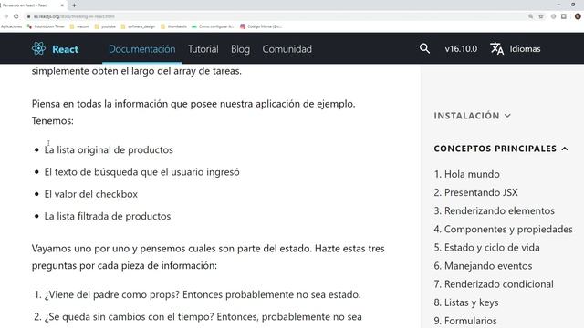Open sidebar link 6. Manejando eventos
This screenshot has width=584, height=328.
coord(483,265)
